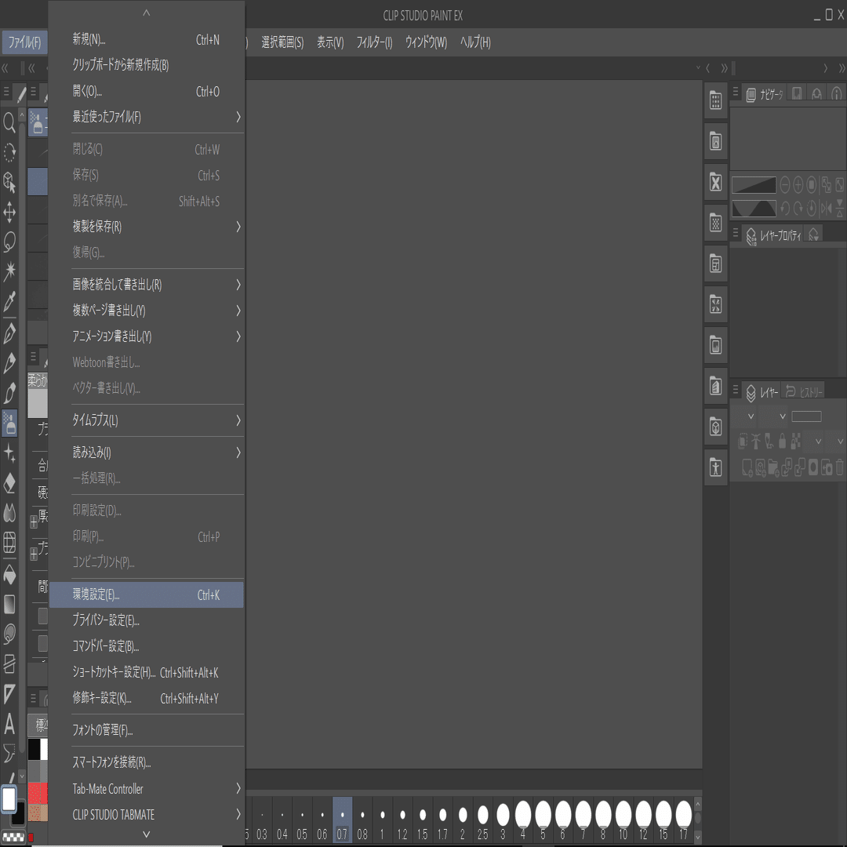
Task: Click Navigator flip horizontal button
Action: [826, 208]
